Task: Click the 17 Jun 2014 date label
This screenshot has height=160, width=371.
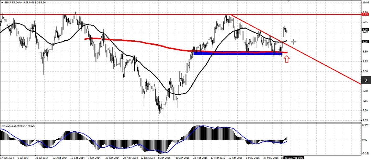Action: pyautogui.click(x=7, y=158)
